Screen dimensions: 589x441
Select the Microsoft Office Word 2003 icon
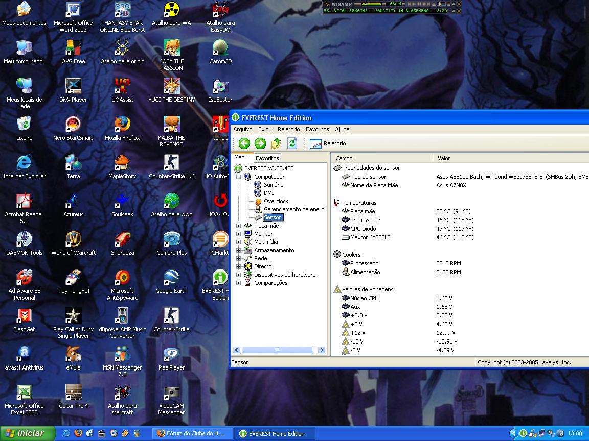(x=73, y=17)
